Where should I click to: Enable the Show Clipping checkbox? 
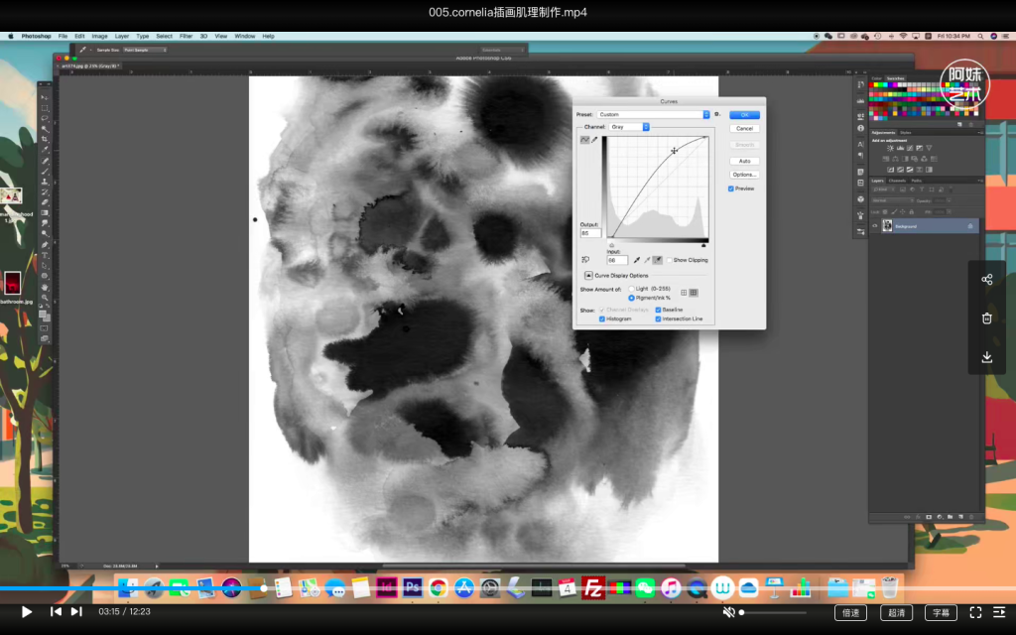[x=669, y=260]
